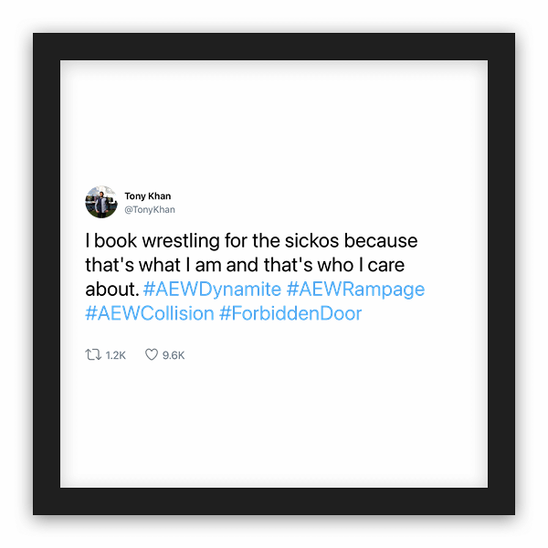Screen dimensions: 548x548
Task: Open the @TonyKhan handle
Action: pyautogui.click(x=150, y=210)
